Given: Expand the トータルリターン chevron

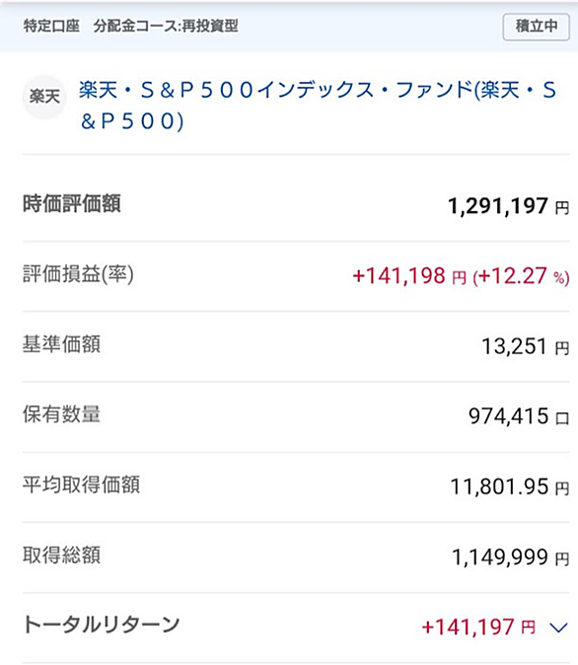Looking at the screenshot, I should [558, 628].
